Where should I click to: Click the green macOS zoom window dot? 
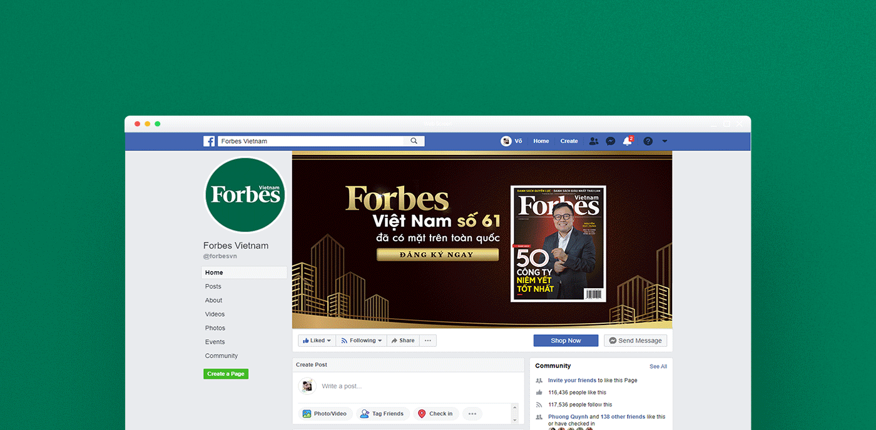[158, 124]
